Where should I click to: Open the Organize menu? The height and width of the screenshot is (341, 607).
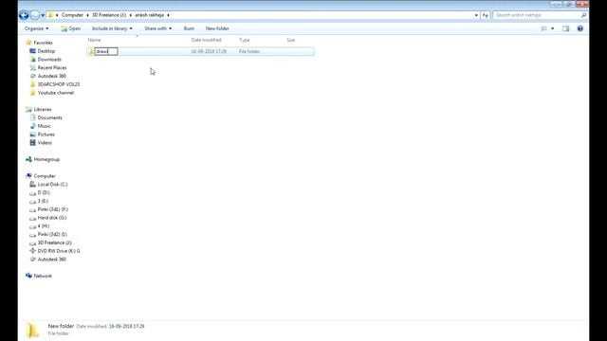click(x=36, y=28)
